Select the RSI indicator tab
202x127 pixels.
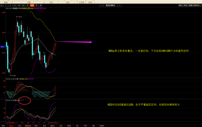click(x=44, y=126)
